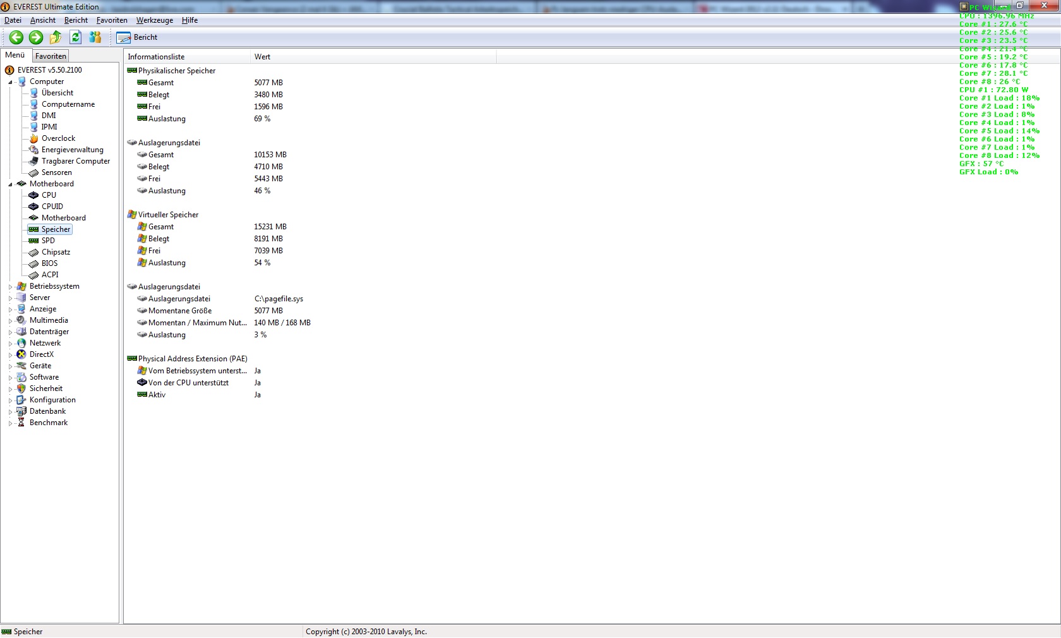
Task: Switch to the Menü tab
Action: pos(15,56)
